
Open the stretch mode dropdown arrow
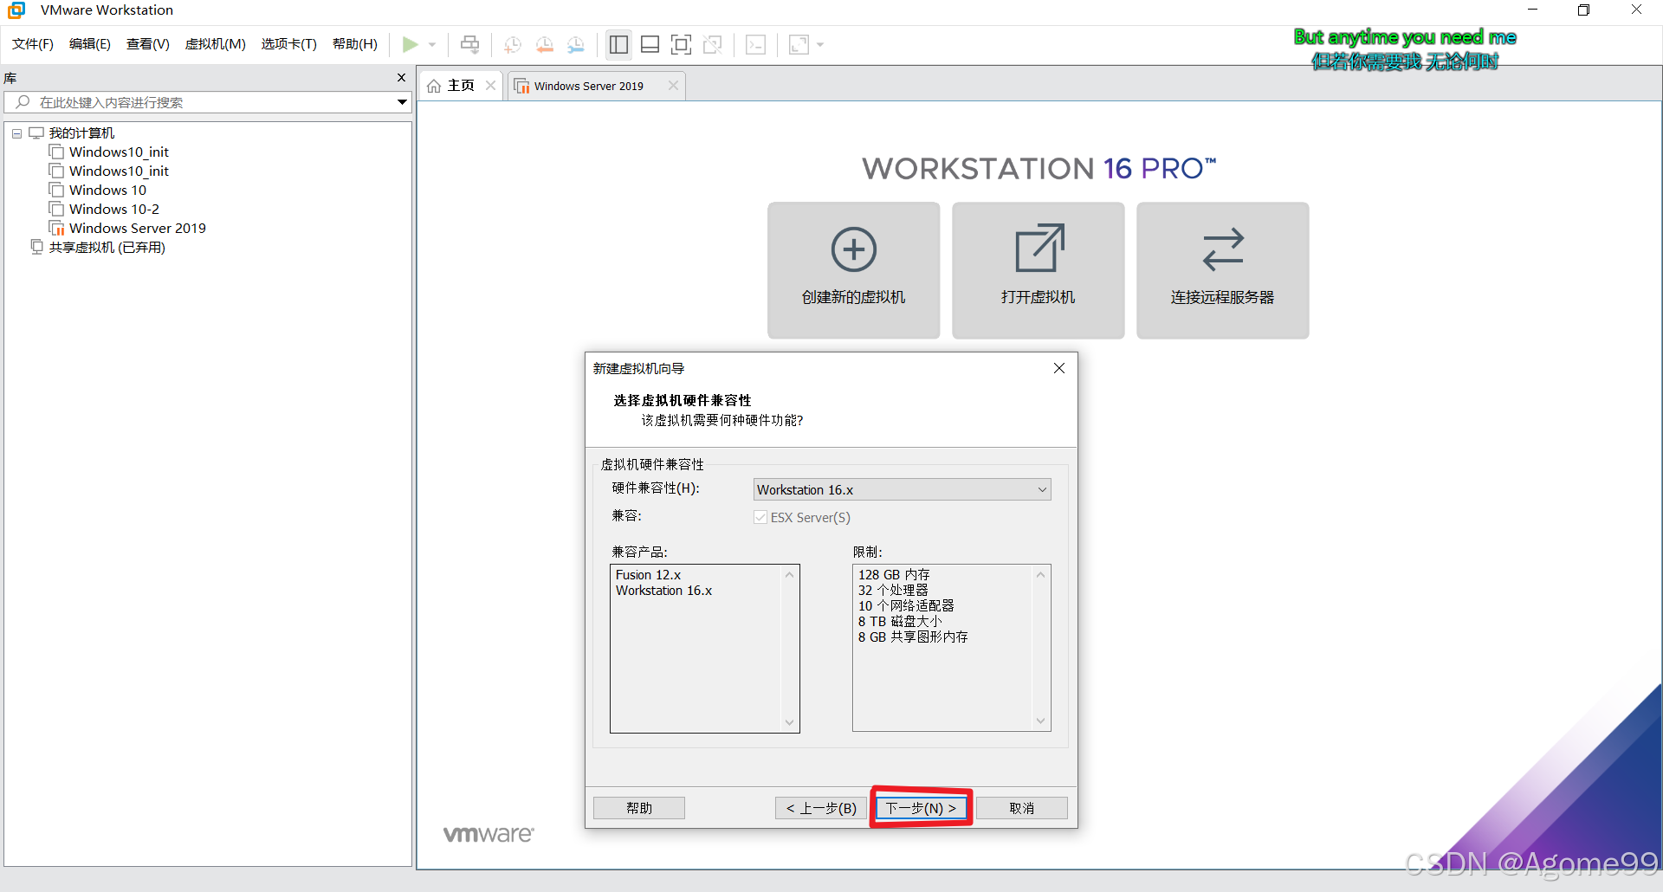tap(820, 44)
